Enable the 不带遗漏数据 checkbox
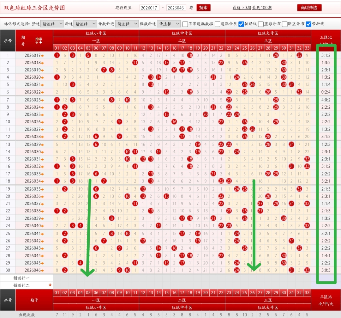 (185, 24)
